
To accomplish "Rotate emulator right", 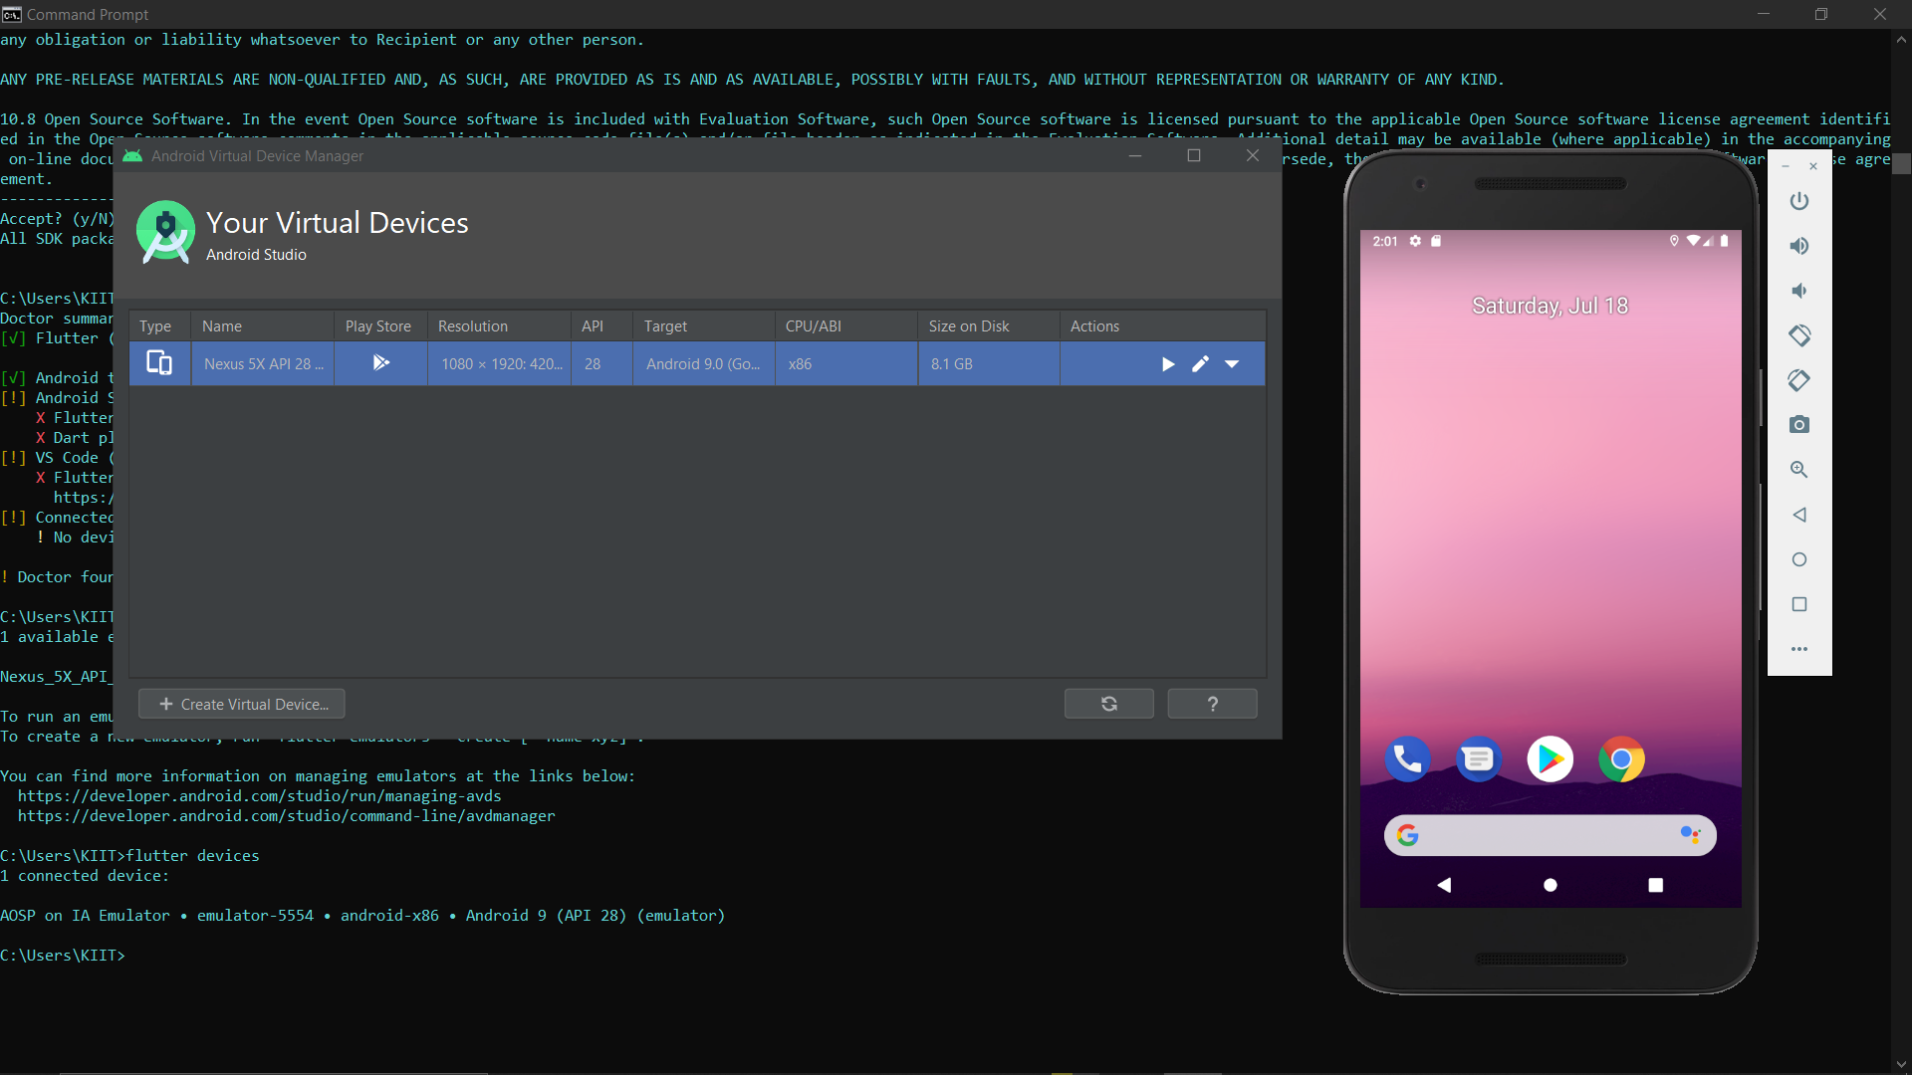I will point(1798,380).
